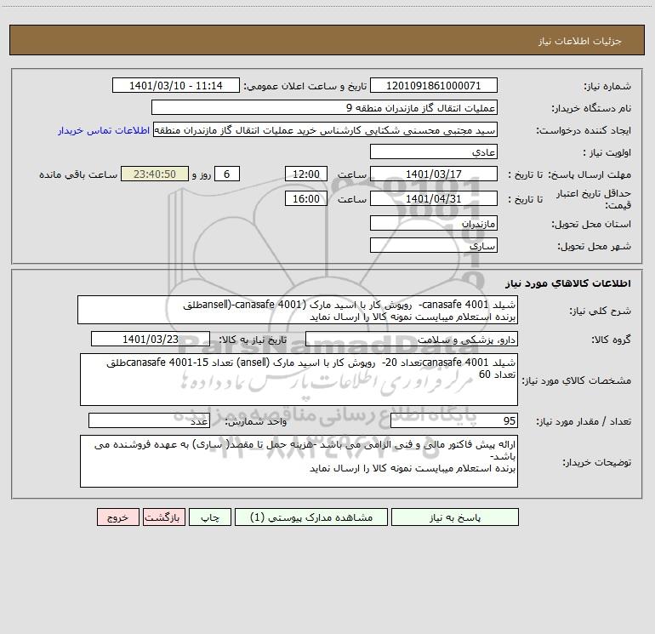Viewport: 655px width, 634px height.
Task: Click the 'اولویت نیاز :' label
Action: click(x=607, y=152)
